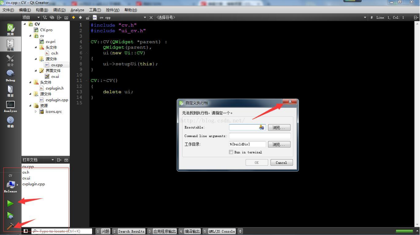Viewport: 420px width, 235px height.
Task: Open the 构建(B) menu
Action: point(42,10)
